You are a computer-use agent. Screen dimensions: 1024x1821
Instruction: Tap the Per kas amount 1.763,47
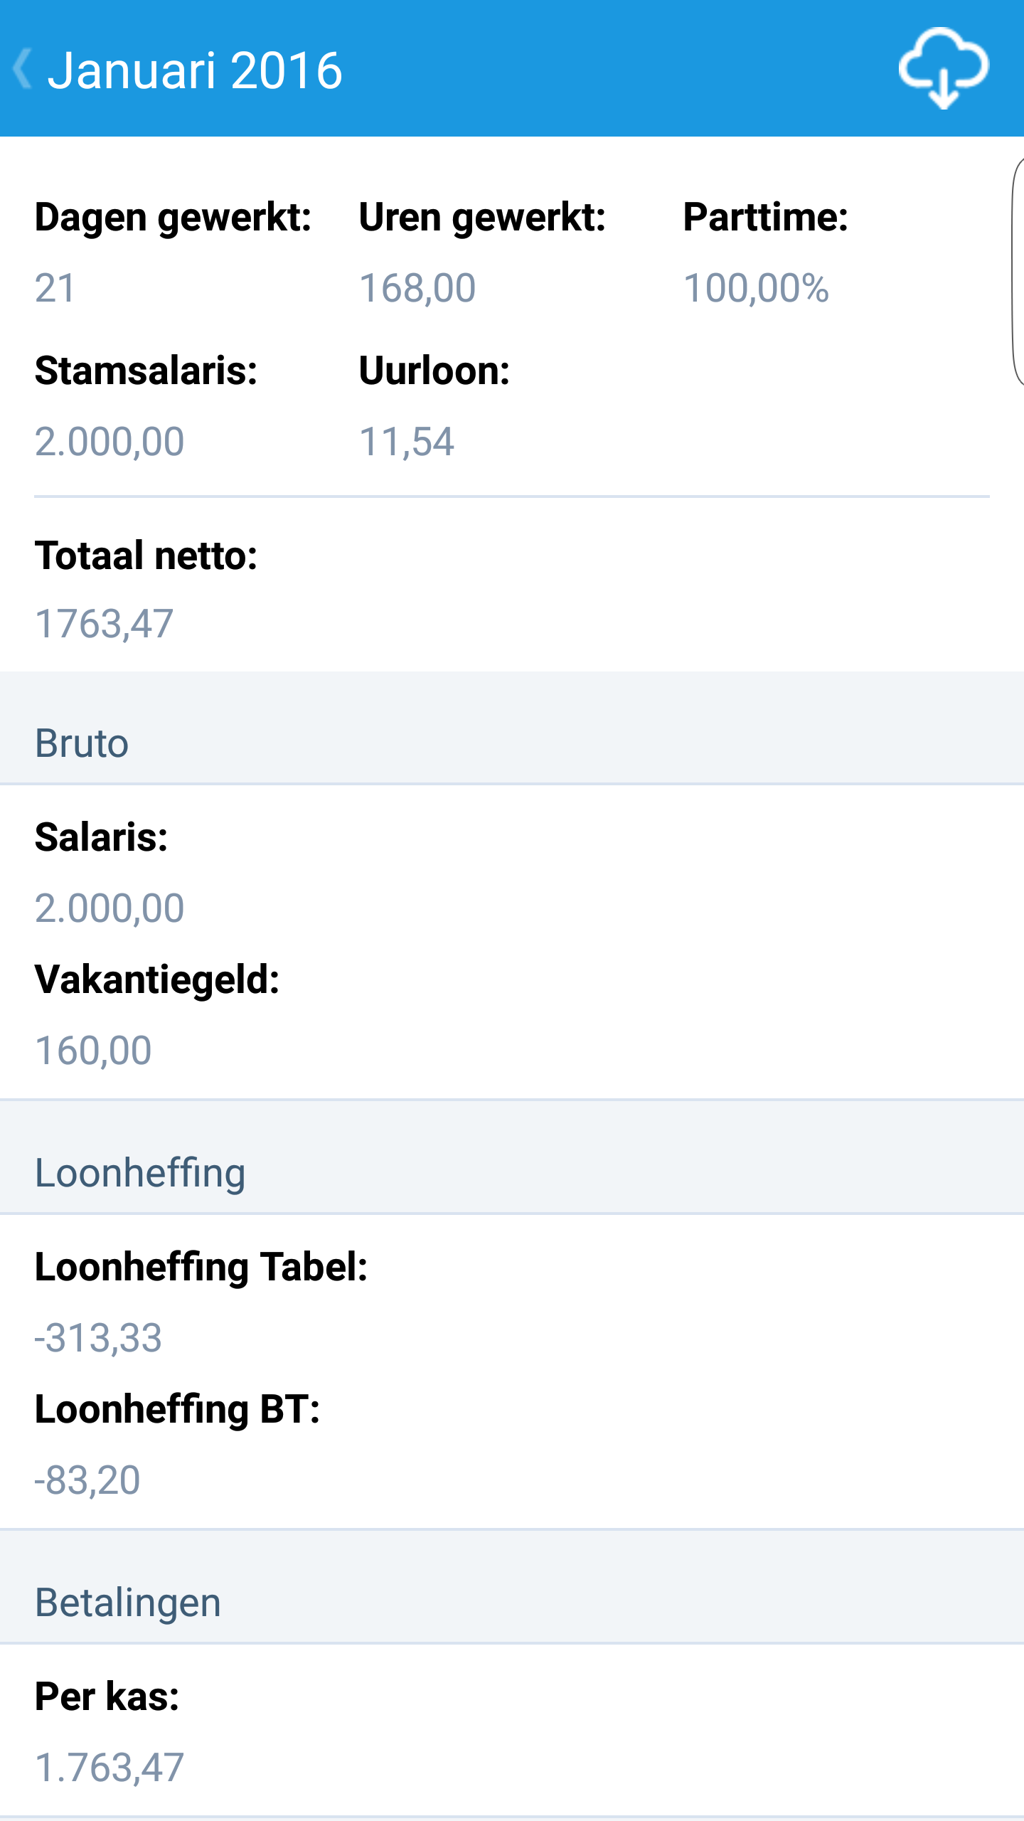coord(110,1768)
